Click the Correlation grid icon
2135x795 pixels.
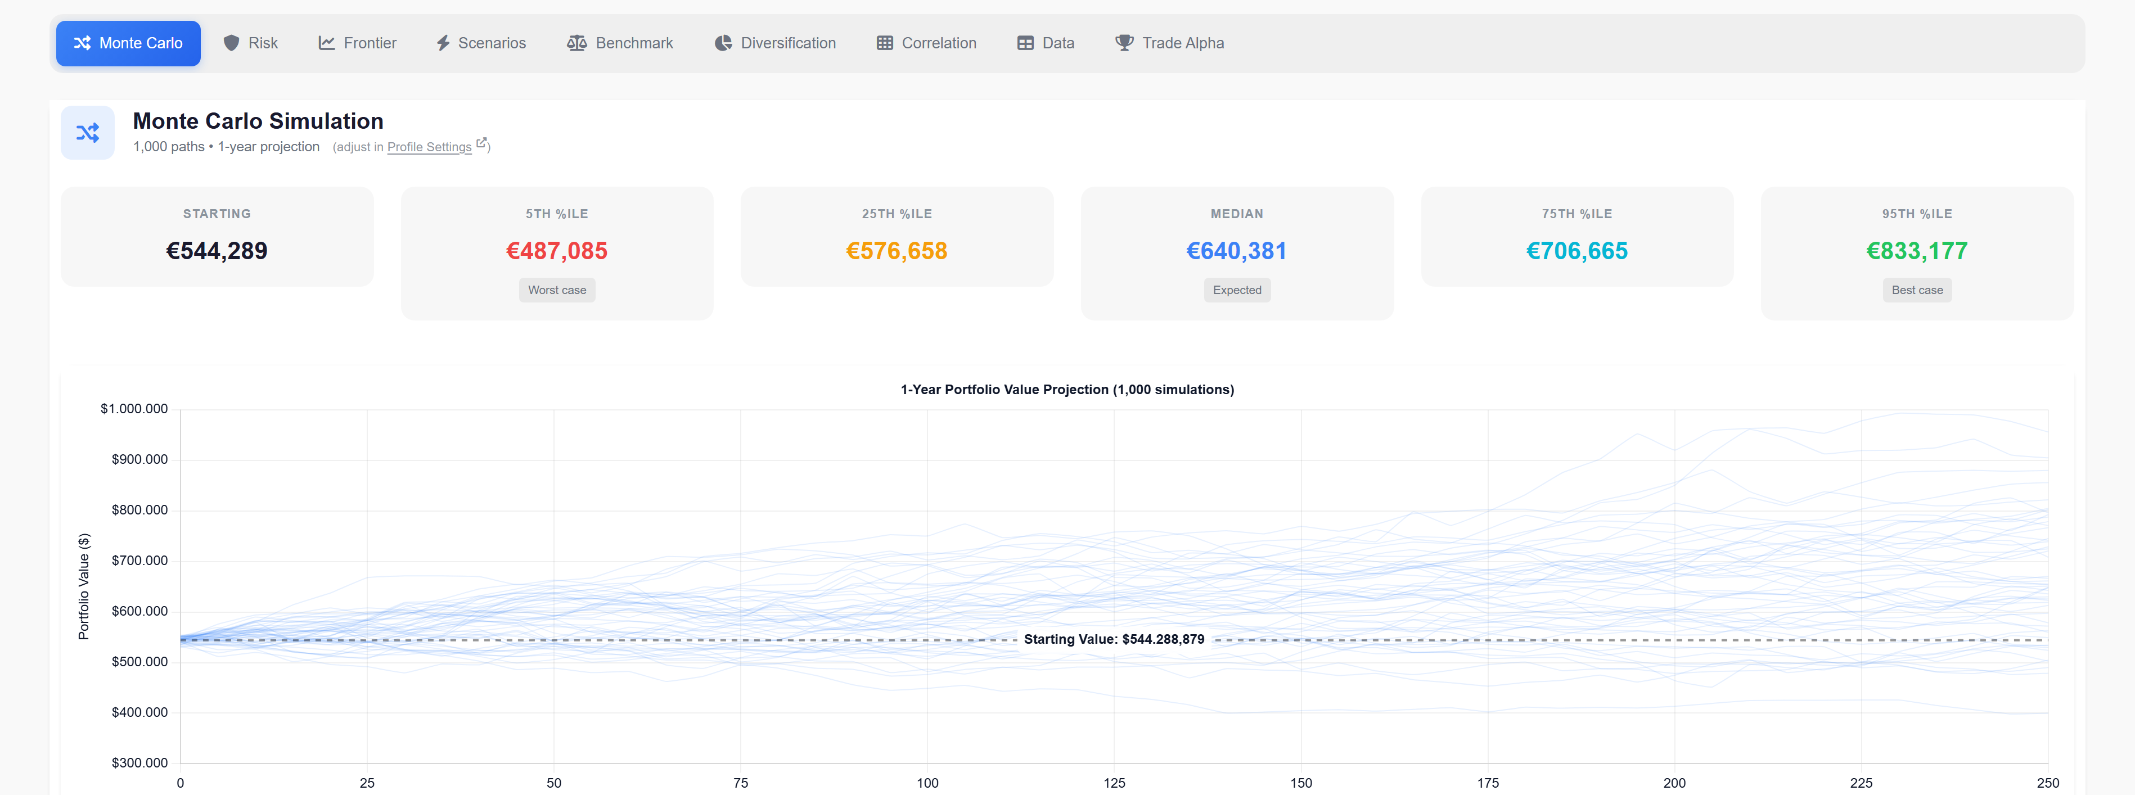[884, 42]
